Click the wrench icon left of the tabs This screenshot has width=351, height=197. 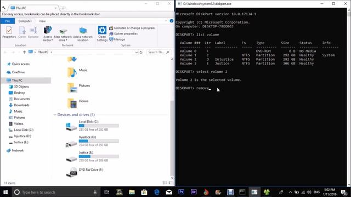pos(4,8)
